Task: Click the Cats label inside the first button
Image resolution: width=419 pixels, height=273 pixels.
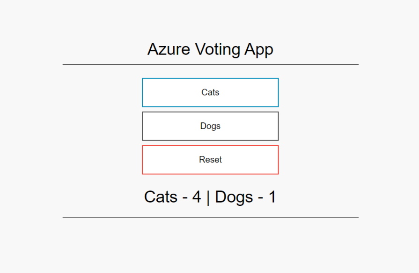Action: (210, 92)
